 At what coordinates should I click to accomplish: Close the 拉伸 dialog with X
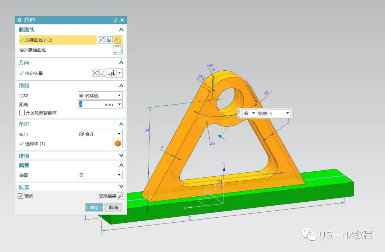click(x=122, y=20)
